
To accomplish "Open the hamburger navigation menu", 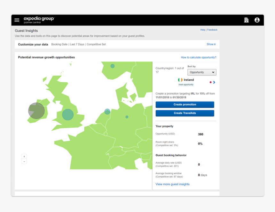I will 17,20.
